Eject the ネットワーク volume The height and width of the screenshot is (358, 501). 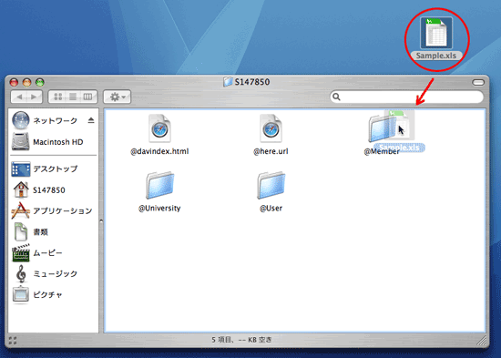(x=91, y=120)
